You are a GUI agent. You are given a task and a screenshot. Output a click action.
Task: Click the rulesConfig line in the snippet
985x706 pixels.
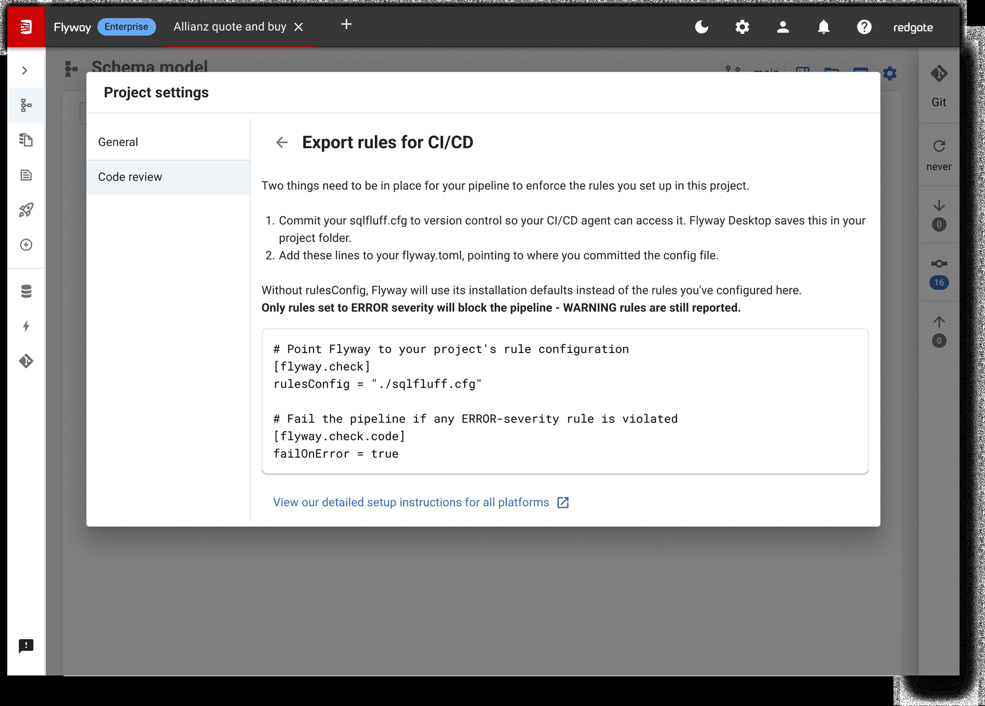378,384
